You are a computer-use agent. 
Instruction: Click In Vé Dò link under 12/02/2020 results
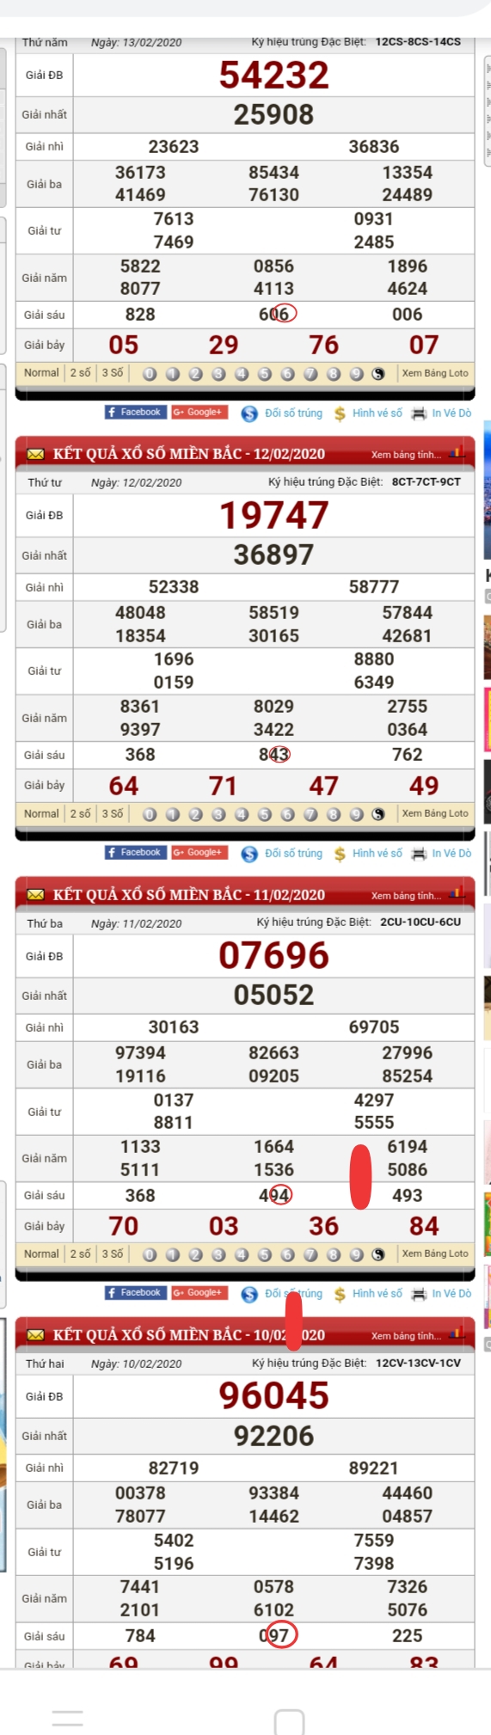451,854
